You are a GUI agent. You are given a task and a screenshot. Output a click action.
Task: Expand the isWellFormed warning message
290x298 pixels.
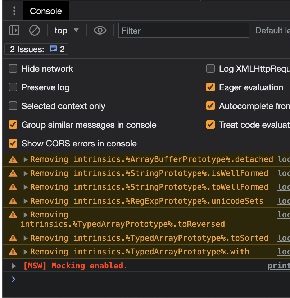[26, 173]
